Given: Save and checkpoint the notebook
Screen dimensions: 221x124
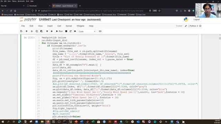Looking at the screenshot, I should pyautogui.click(x=21, y=31).
